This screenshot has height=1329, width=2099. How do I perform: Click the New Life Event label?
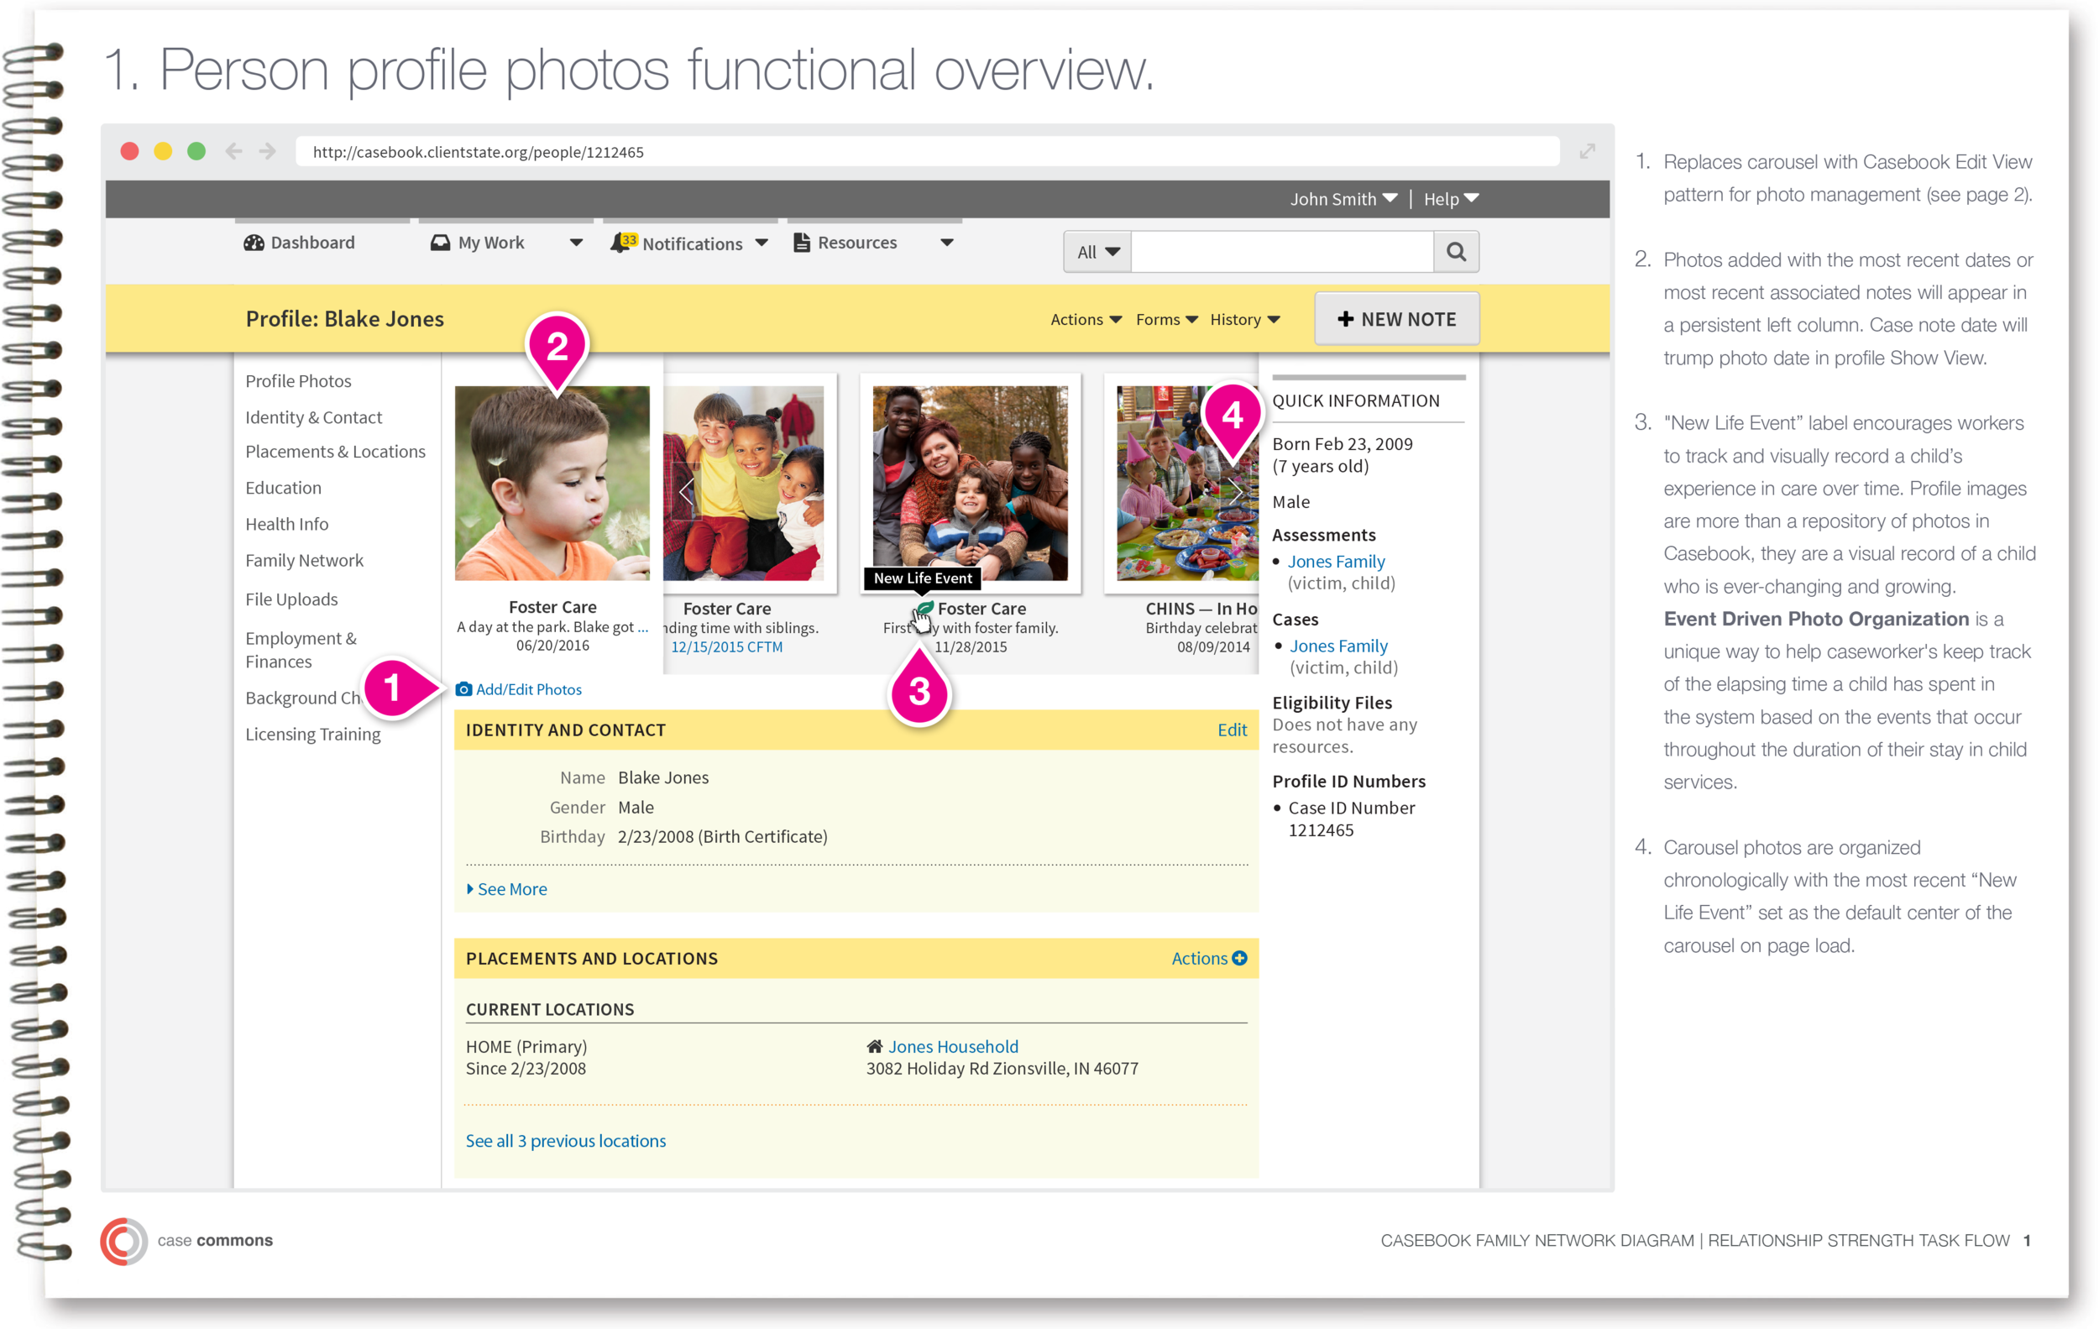click(922, 578)
